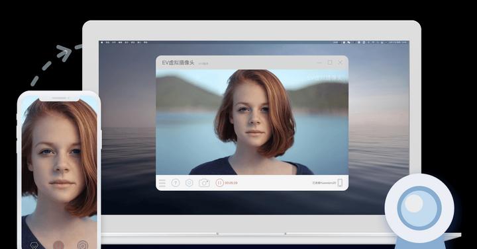Viewport: 477px width, 249px height.
Task: Click the EV虚拟摄像头 window title
Action: click(x=178, y=63)
